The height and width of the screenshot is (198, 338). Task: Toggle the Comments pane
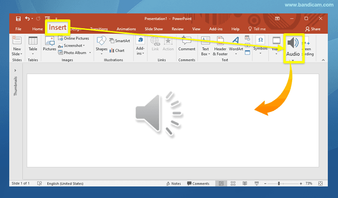[x=198, y=184]
